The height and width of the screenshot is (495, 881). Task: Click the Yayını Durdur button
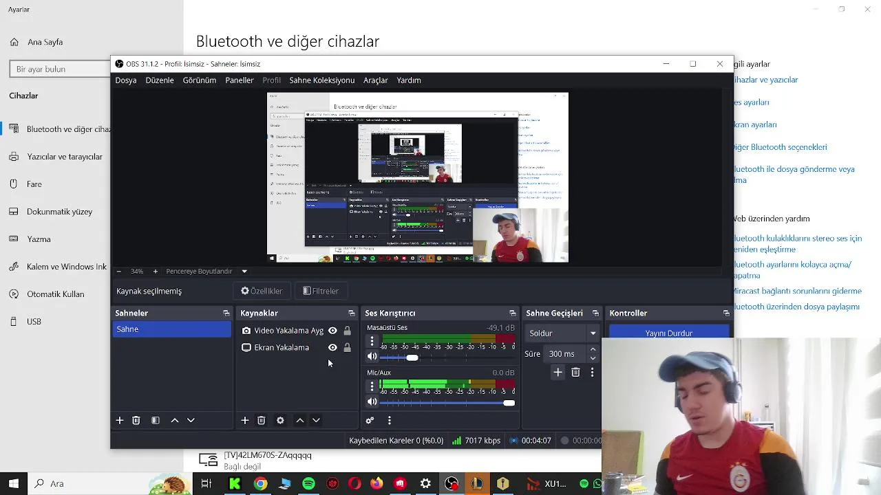[x=669, y=331]
